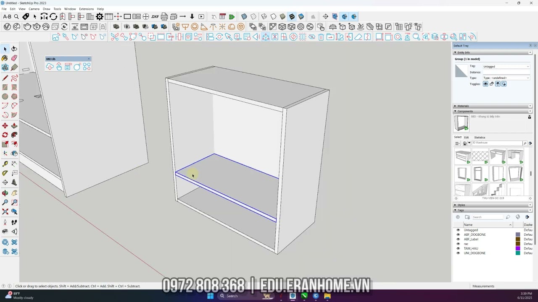Image resolution: width=538 pixels, height=302 pixels.
Task: Click the green play-arrow toolbar icon
Action: (232, 16)
